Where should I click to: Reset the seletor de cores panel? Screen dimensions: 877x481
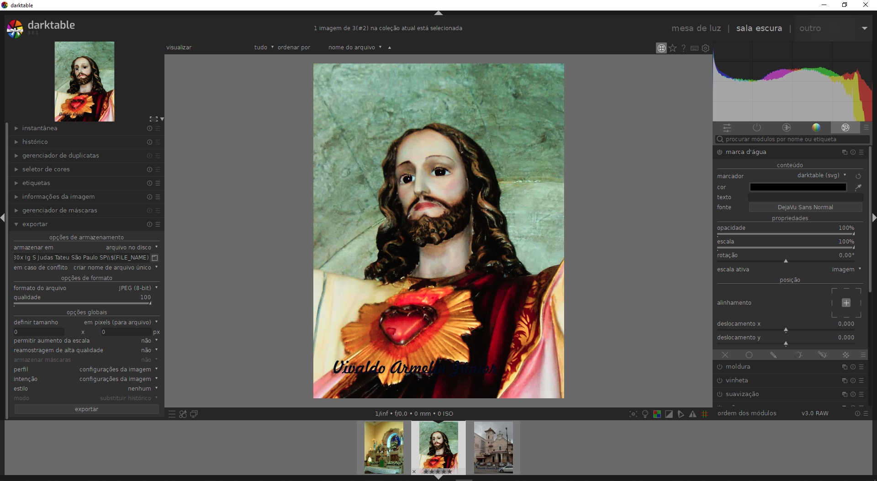pyautogui.click(x=149, y=169)
